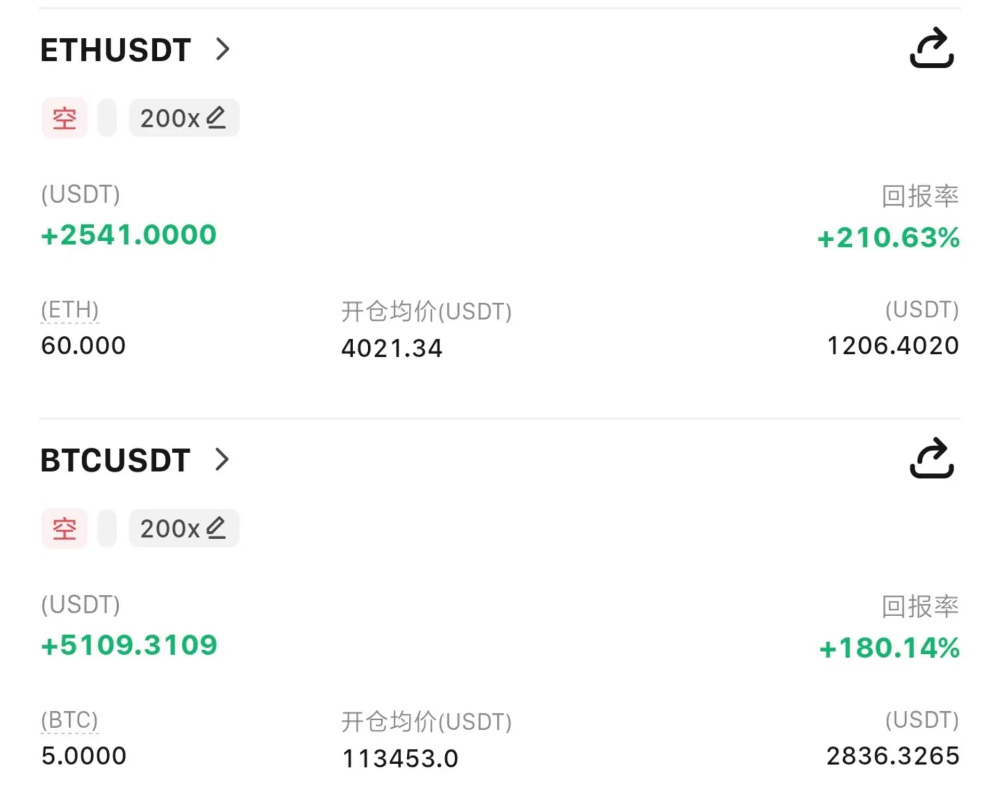This screenshot has width=1000, height=797.
Task: Tap the underlined (BTC) size label
Action: click(70, 720)
